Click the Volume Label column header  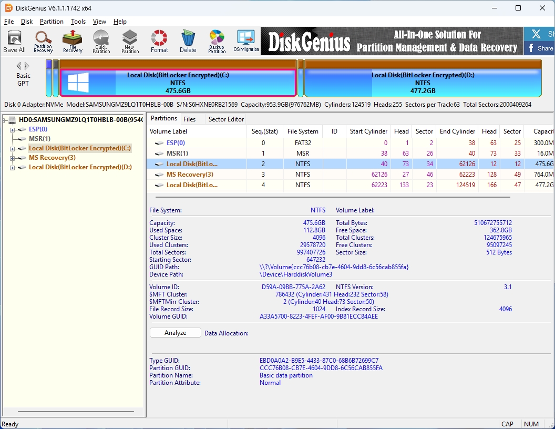tap(197, 131)
